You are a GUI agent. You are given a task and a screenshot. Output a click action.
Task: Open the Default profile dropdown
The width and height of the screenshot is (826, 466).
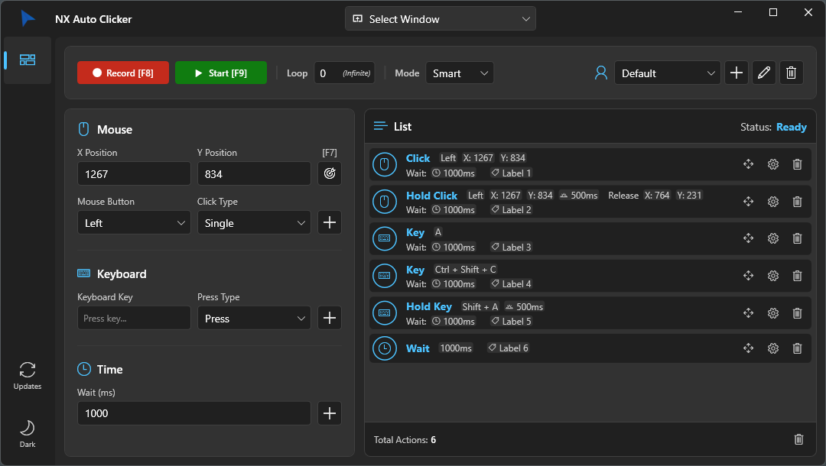(668, 73)
